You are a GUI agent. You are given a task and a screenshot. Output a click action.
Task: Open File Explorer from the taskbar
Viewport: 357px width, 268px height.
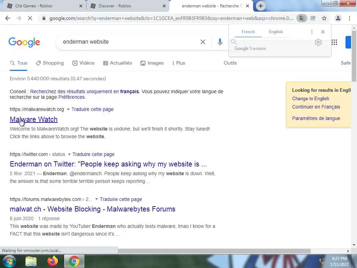click(31, 261)
